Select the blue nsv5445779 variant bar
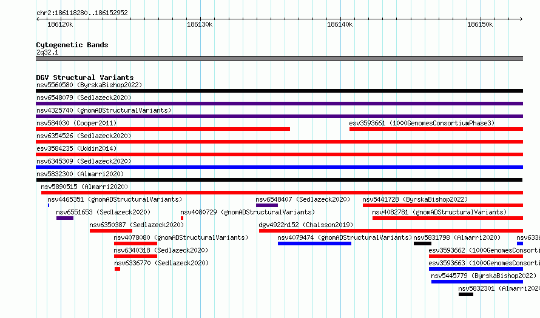 click(x=477, y=282)
